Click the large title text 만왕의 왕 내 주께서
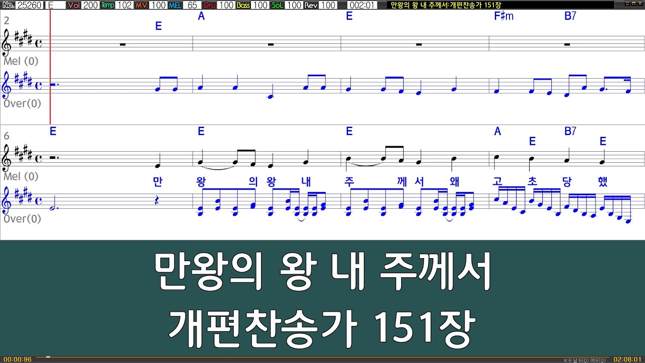 click(322, 273)
